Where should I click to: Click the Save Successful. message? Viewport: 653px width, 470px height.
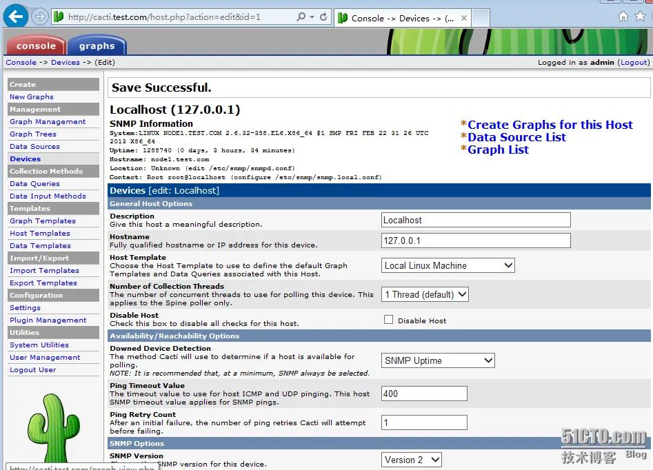click(x=161, y=88)
